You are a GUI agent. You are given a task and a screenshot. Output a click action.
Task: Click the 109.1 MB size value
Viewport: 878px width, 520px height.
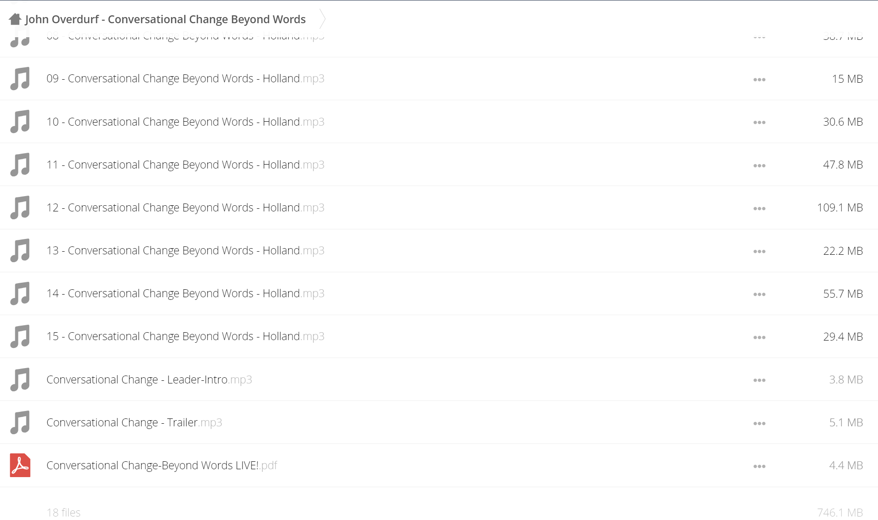point(840,207)
